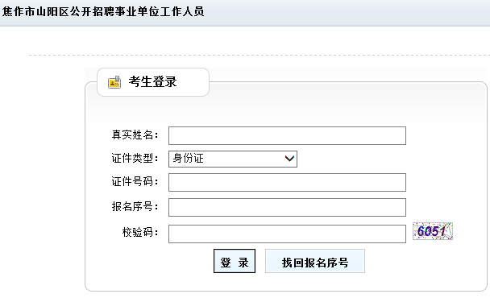Click into the 报名序号 text box
490x298 pixels.
click(287, 208)
